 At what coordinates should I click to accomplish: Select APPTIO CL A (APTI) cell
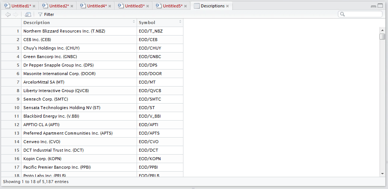79,124
